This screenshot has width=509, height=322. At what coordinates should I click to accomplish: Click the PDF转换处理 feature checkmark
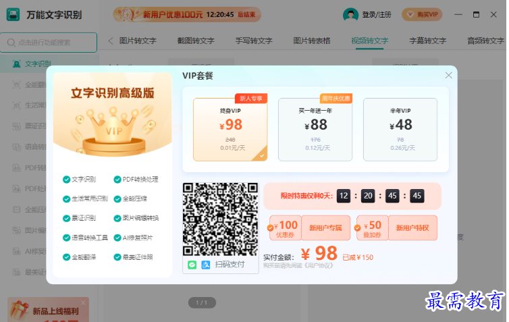point(117,180)
